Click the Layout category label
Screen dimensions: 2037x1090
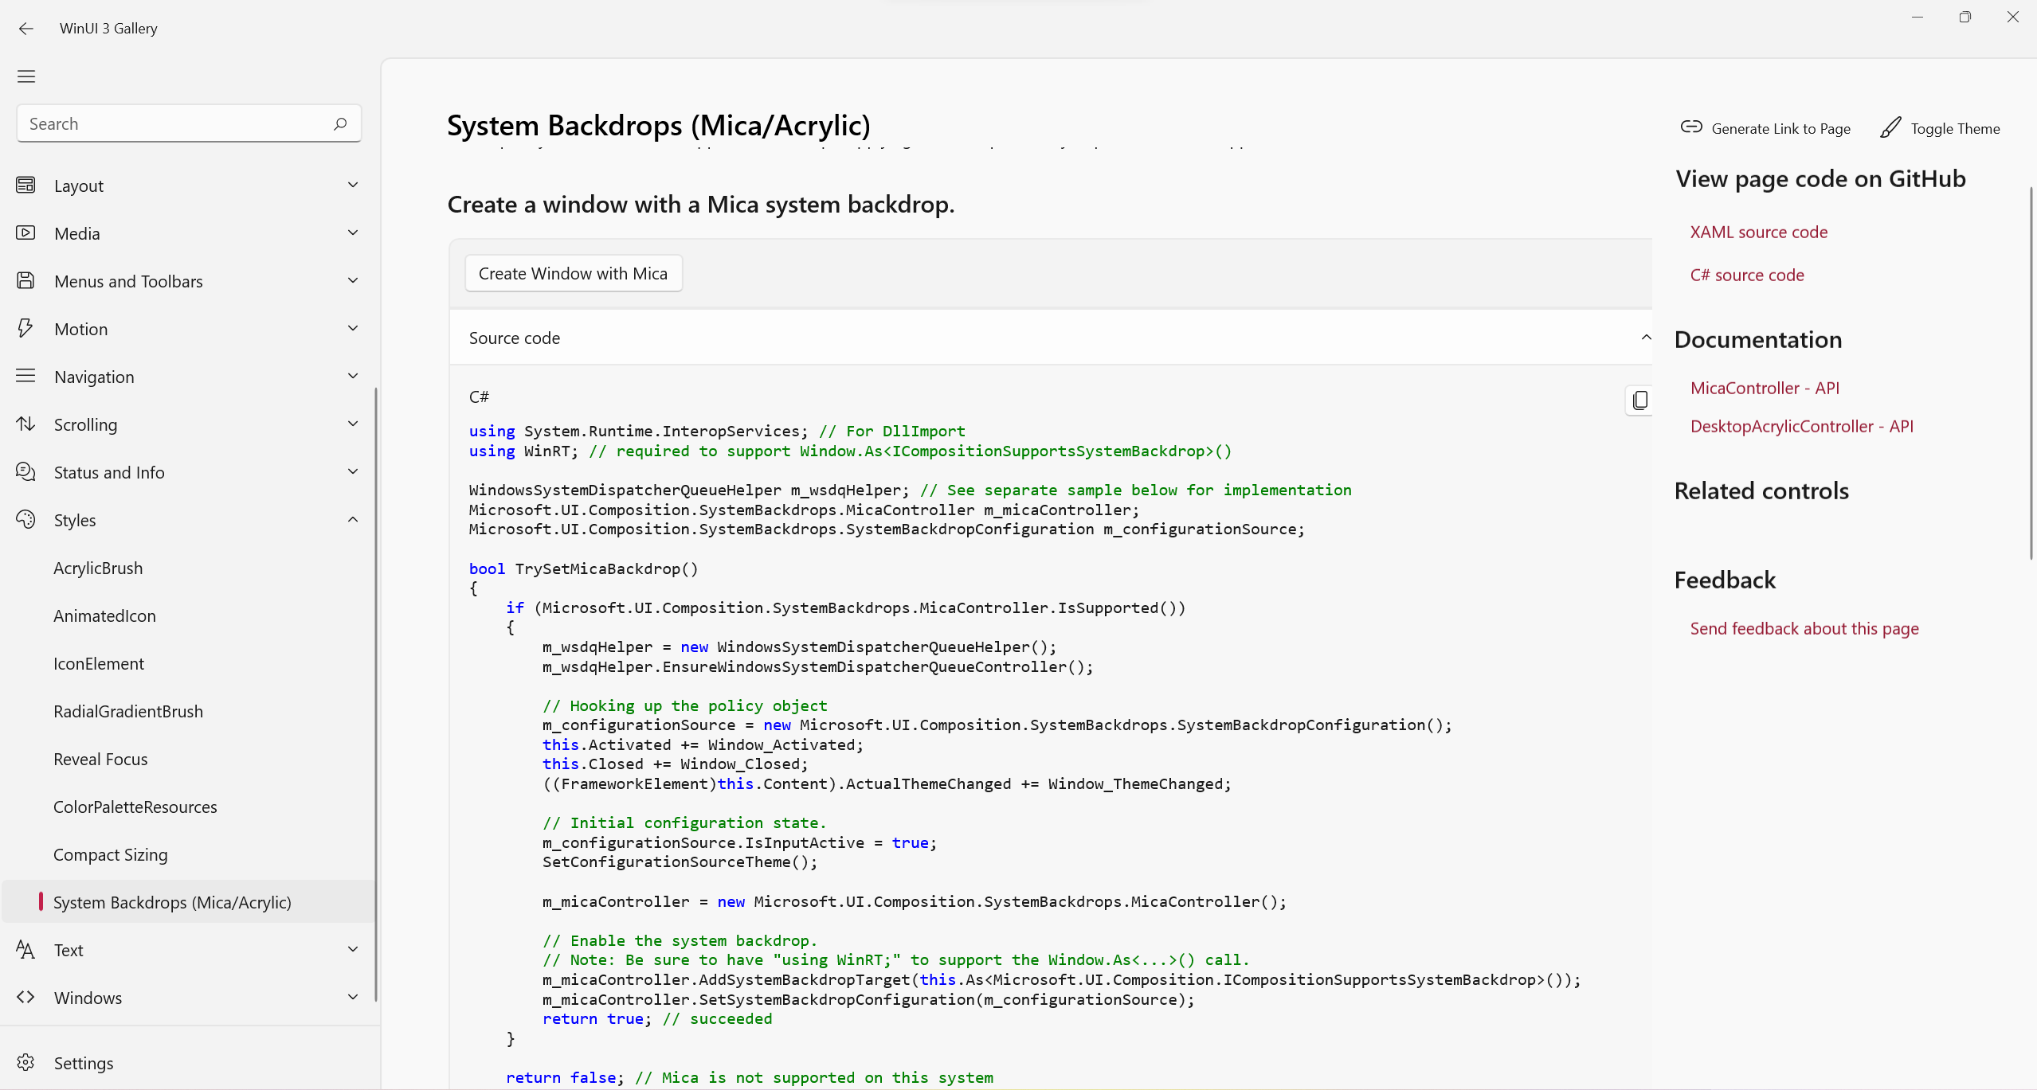click(x=79, y=186)
